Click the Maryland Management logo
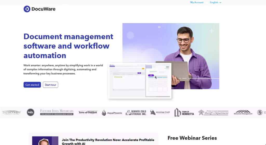Viewport: 266px width, 145px height. point(243,112)
